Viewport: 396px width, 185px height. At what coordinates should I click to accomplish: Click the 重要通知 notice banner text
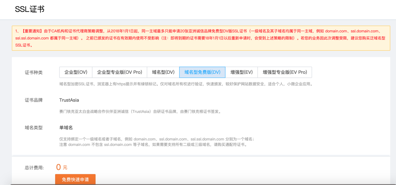[x=201, y=38]
